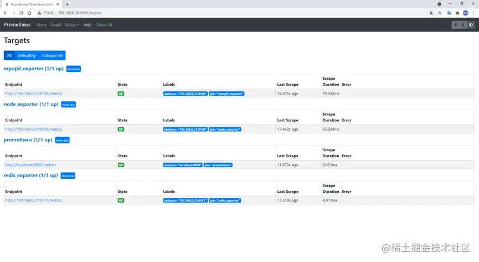Collapse redis_exporter with show less
The image size is (479, 262).
tap(68, 176)
